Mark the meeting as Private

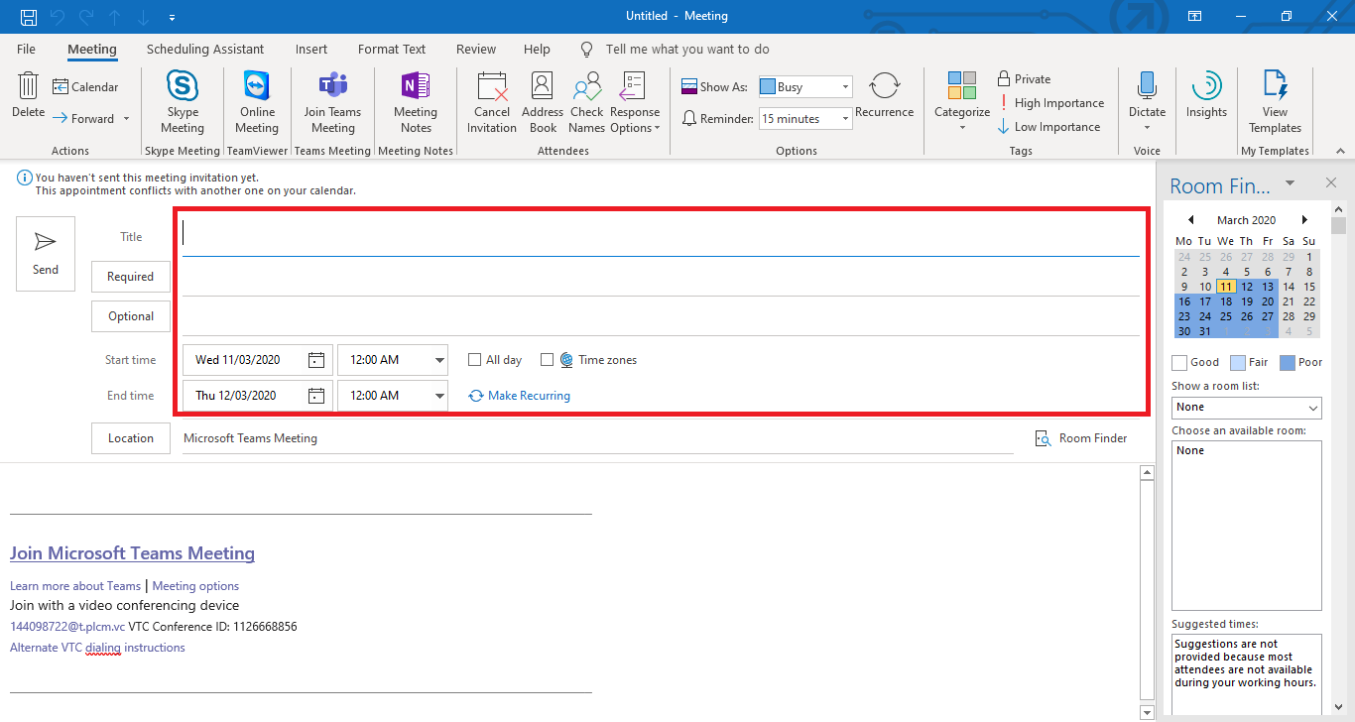(1024, 79)
